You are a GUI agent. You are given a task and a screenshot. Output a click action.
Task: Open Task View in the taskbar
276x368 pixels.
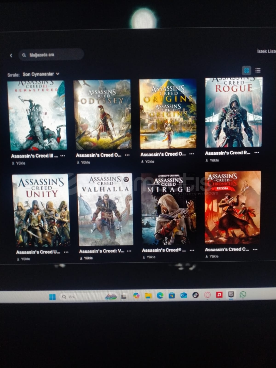click(124, 296)
